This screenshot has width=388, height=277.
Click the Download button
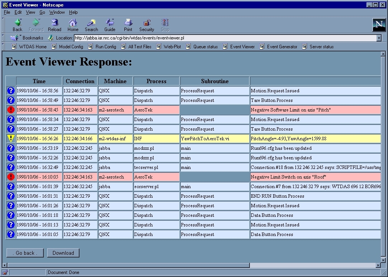(x=63, y=253)
